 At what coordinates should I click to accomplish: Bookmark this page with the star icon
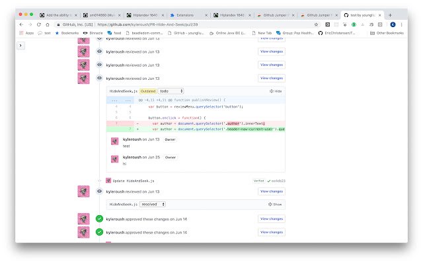(316, 24)
